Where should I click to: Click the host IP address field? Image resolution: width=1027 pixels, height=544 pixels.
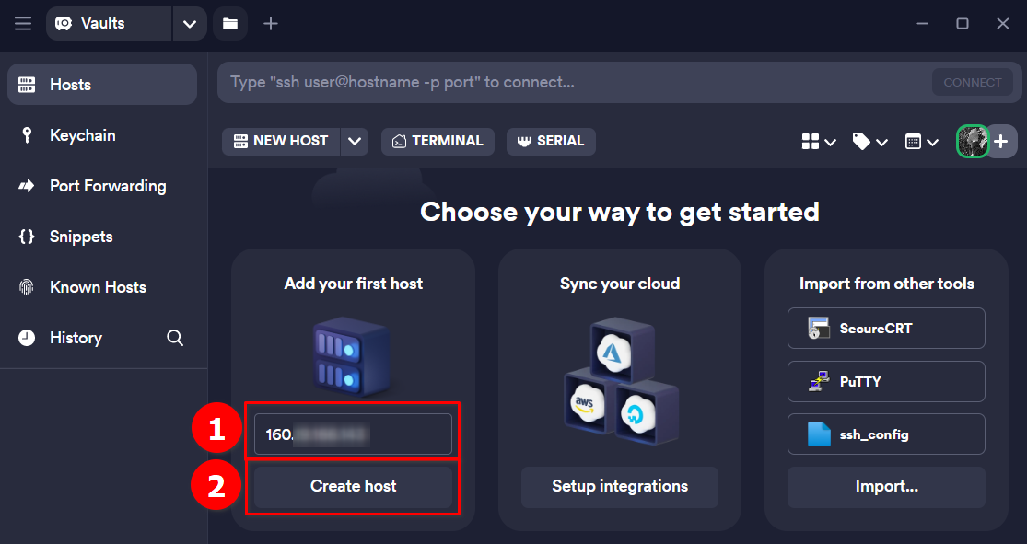[x=353, y=434]
